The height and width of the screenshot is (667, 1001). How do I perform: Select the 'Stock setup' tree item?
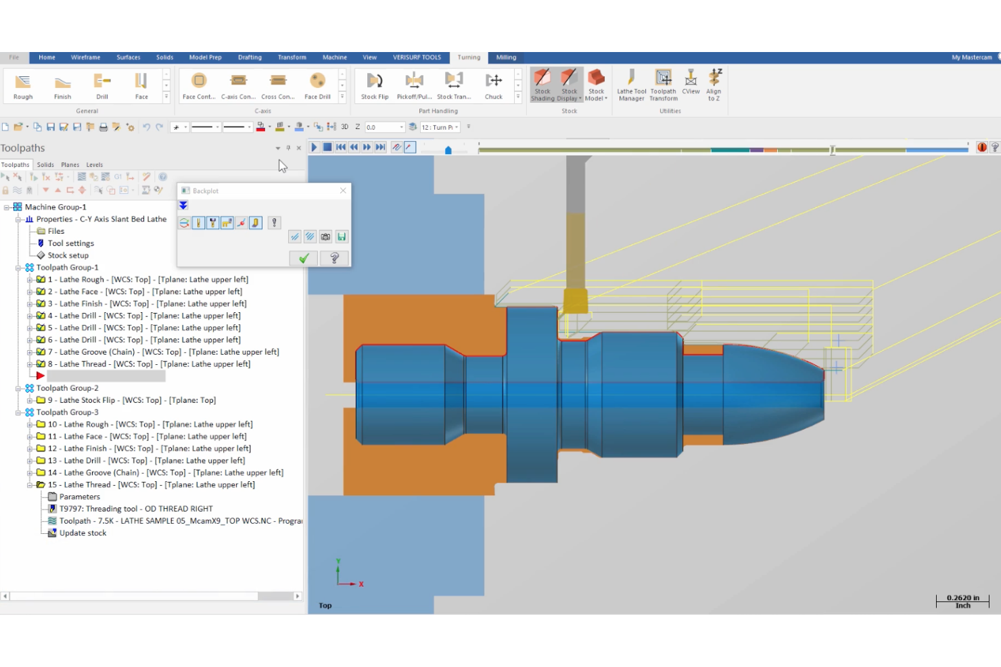click(68, 255)
